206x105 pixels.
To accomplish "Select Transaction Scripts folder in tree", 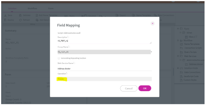I will tap(193, 48).
